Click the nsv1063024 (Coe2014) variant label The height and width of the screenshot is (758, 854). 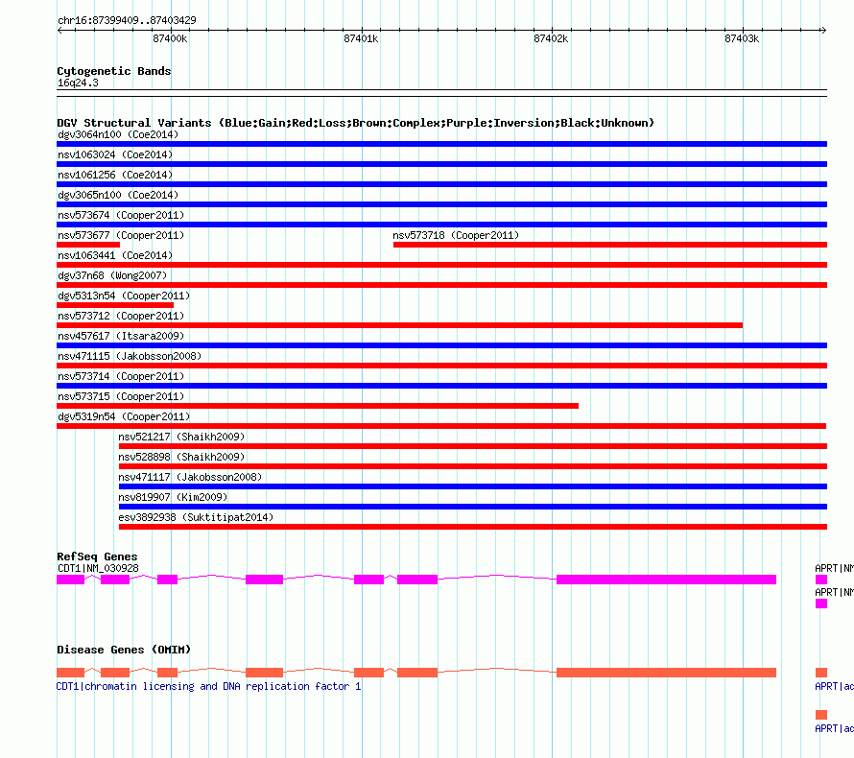[x=115, y=154]
